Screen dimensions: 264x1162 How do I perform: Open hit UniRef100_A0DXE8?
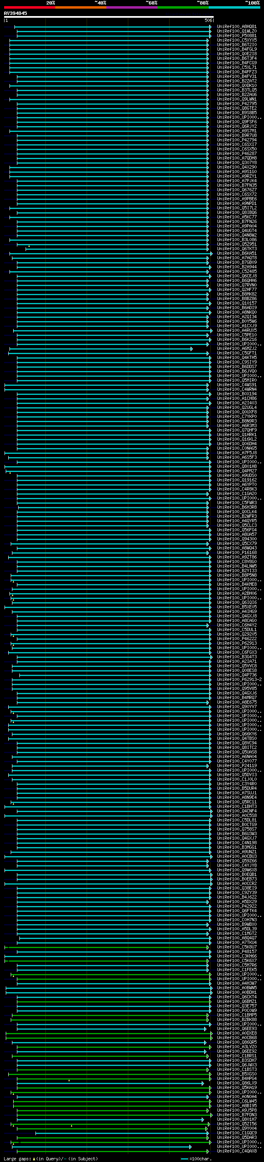[236, 1033]
